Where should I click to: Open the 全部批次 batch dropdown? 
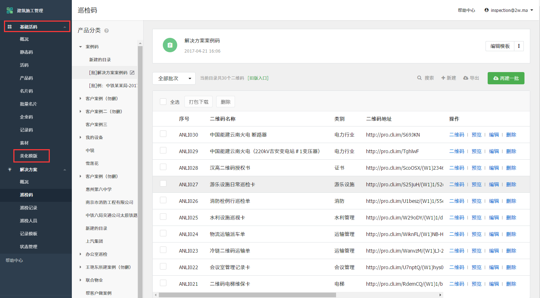coord(174,78)
